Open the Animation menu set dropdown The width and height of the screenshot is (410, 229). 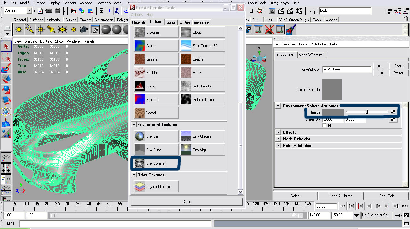29,11
